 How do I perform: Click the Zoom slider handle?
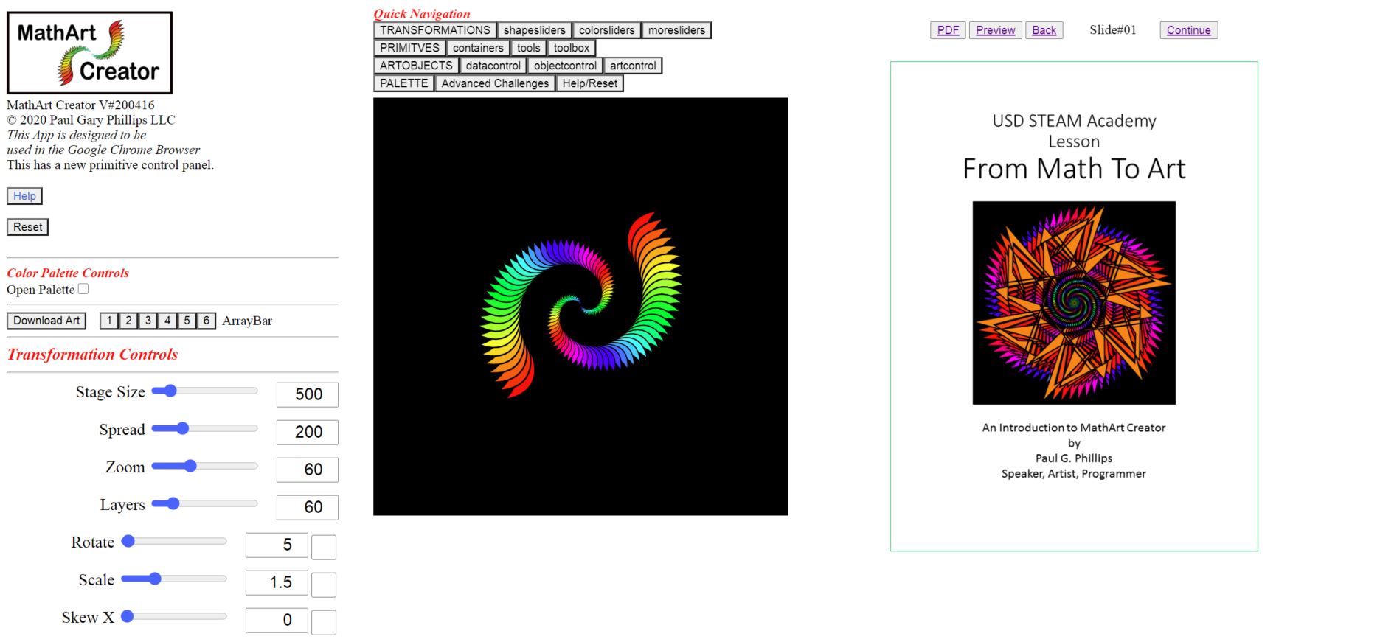(190, 466)
